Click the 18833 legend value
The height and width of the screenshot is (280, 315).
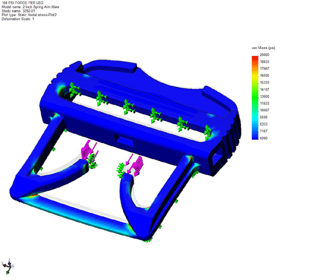[264, 62]
